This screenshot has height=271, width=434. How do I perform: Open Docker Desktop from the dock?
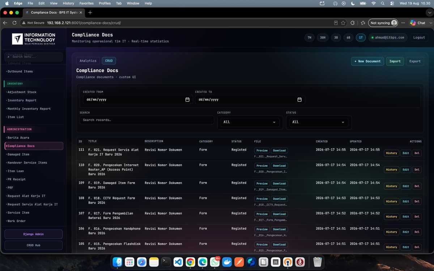pos(227,262)
